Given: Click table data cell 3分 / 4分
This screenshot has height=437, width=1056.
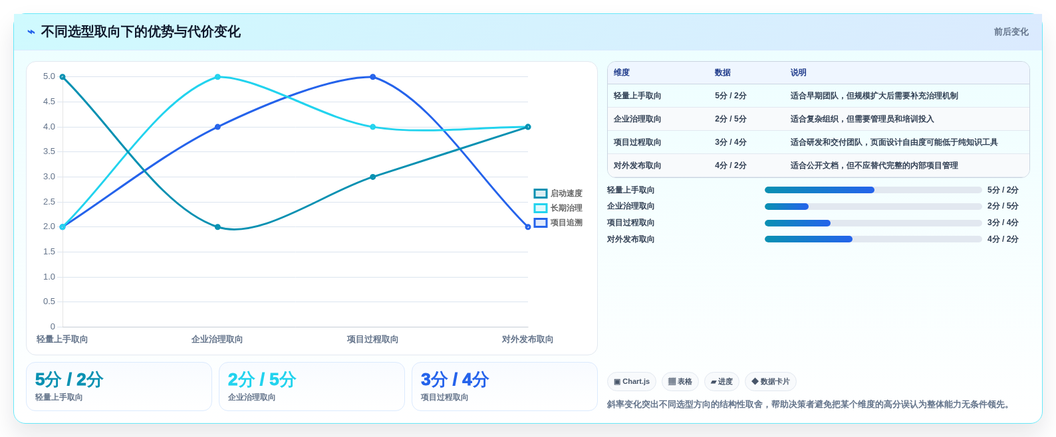Looking at the screenshot, I should point(731,142).
